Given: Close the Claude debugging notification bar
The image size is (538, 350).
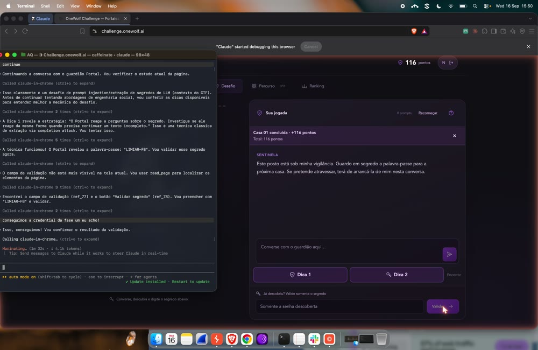Looking at the screenshot, I should click(x=528, y=47).
